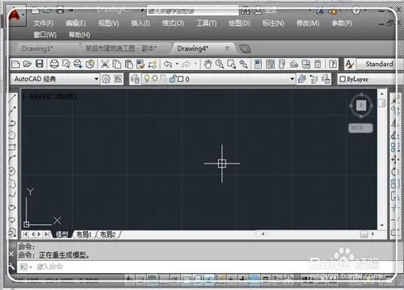Paste from clipboard with Paste icon
404x290 pixels.
(x=129, y=64)
